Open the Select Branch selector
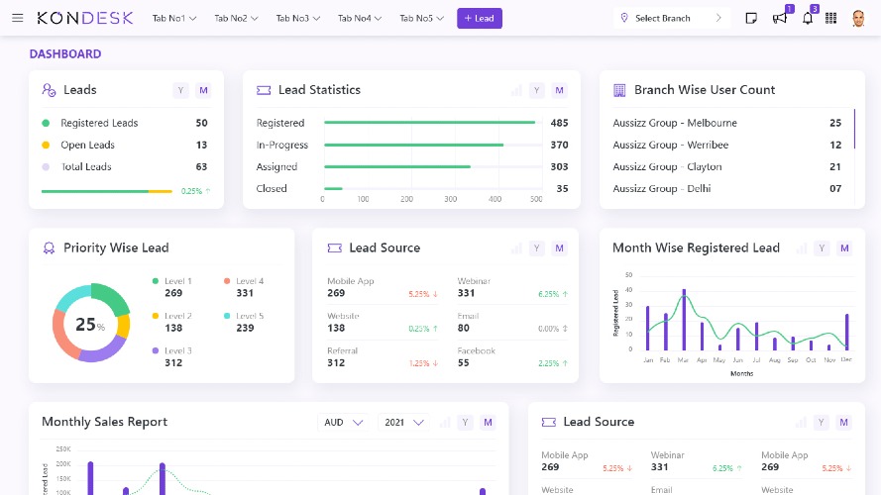This screenshot has width=881, height=495. [x=672, y=18]
